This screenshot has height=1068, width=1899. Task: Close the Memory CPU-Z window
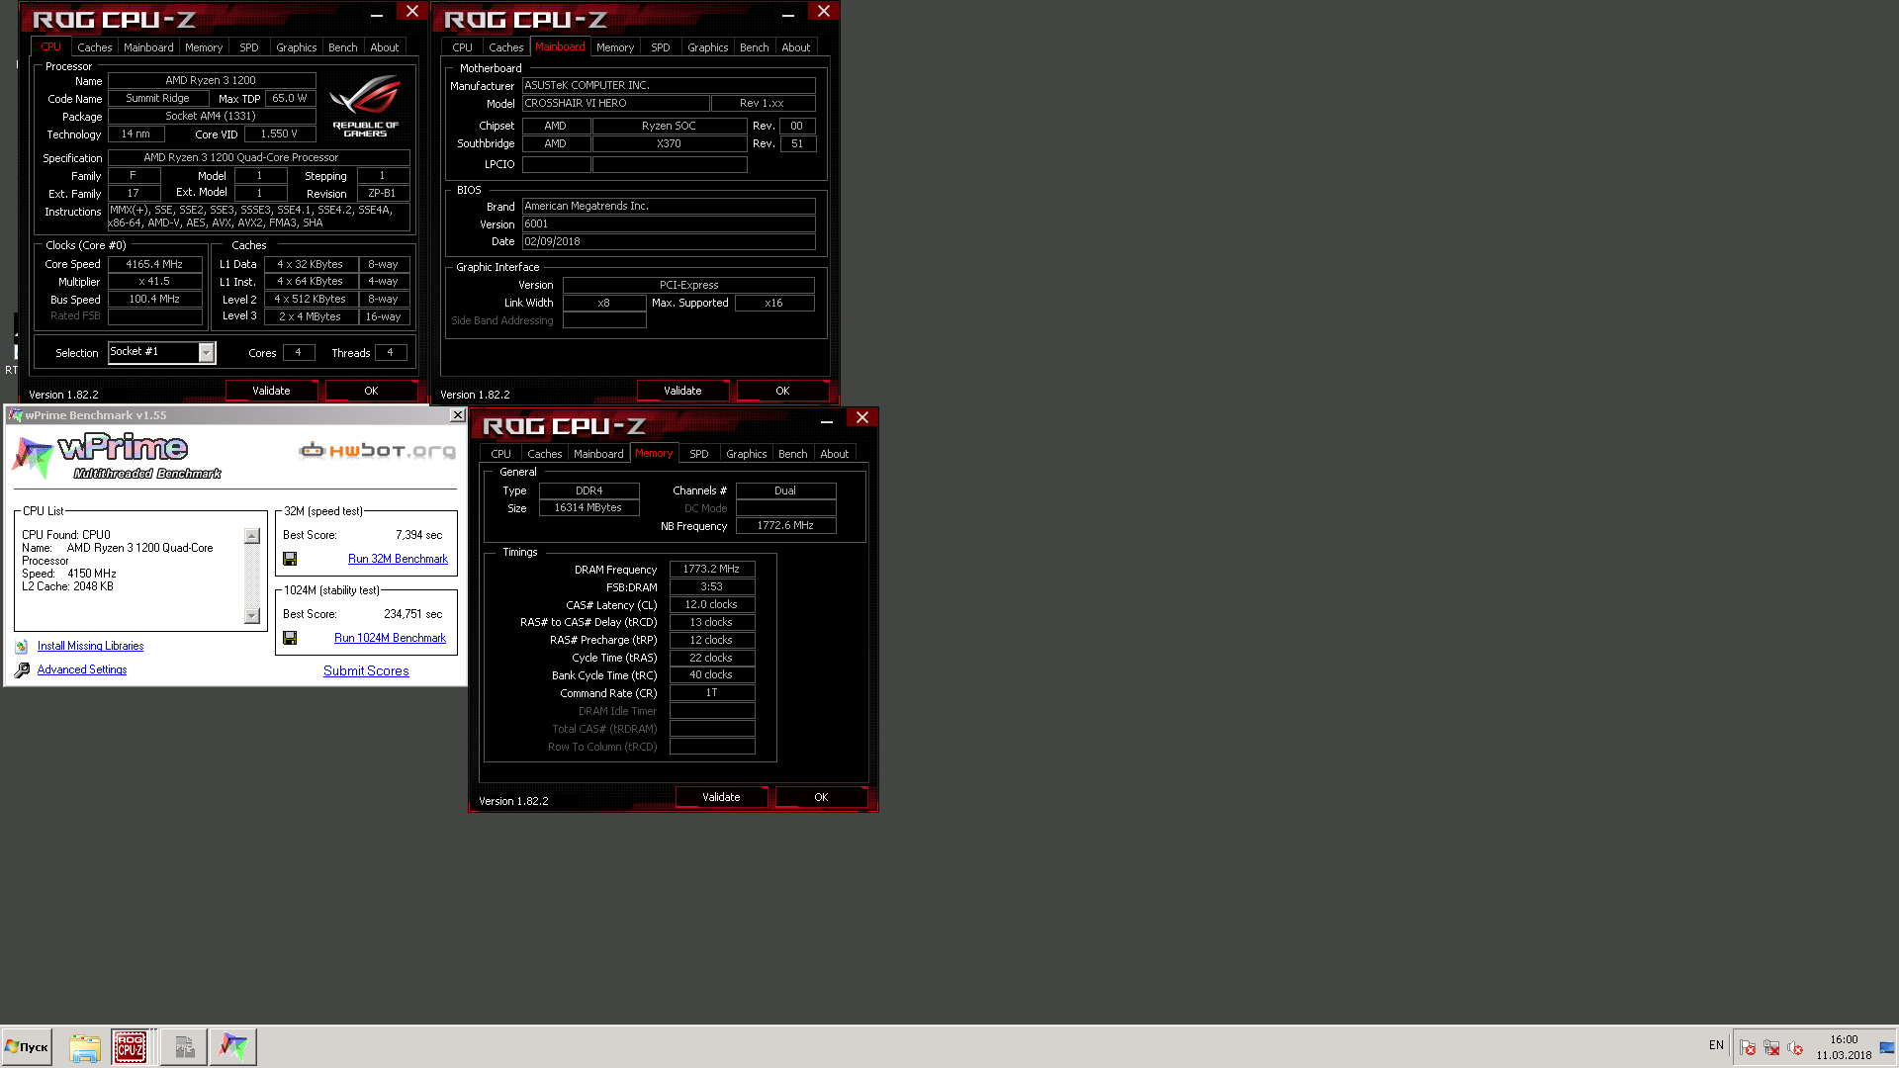tap(862, 418)
